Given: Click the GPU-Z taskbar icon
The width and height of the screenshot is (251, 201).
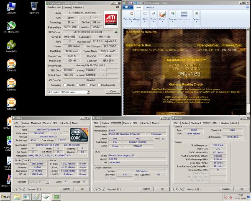Looking at the screenshot, I should pyautogui.click(x=56, y=197).
